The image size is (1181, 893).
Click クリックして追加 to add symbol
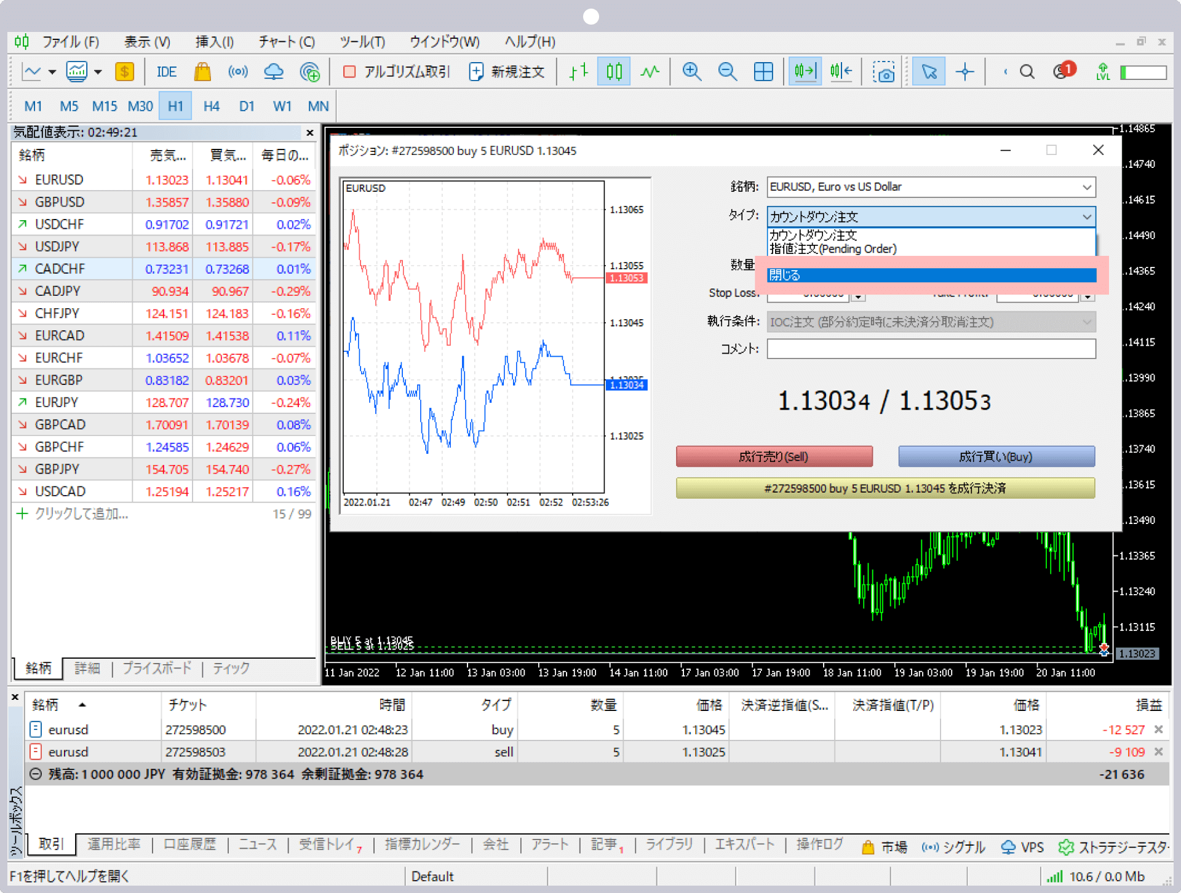(81, 514)
